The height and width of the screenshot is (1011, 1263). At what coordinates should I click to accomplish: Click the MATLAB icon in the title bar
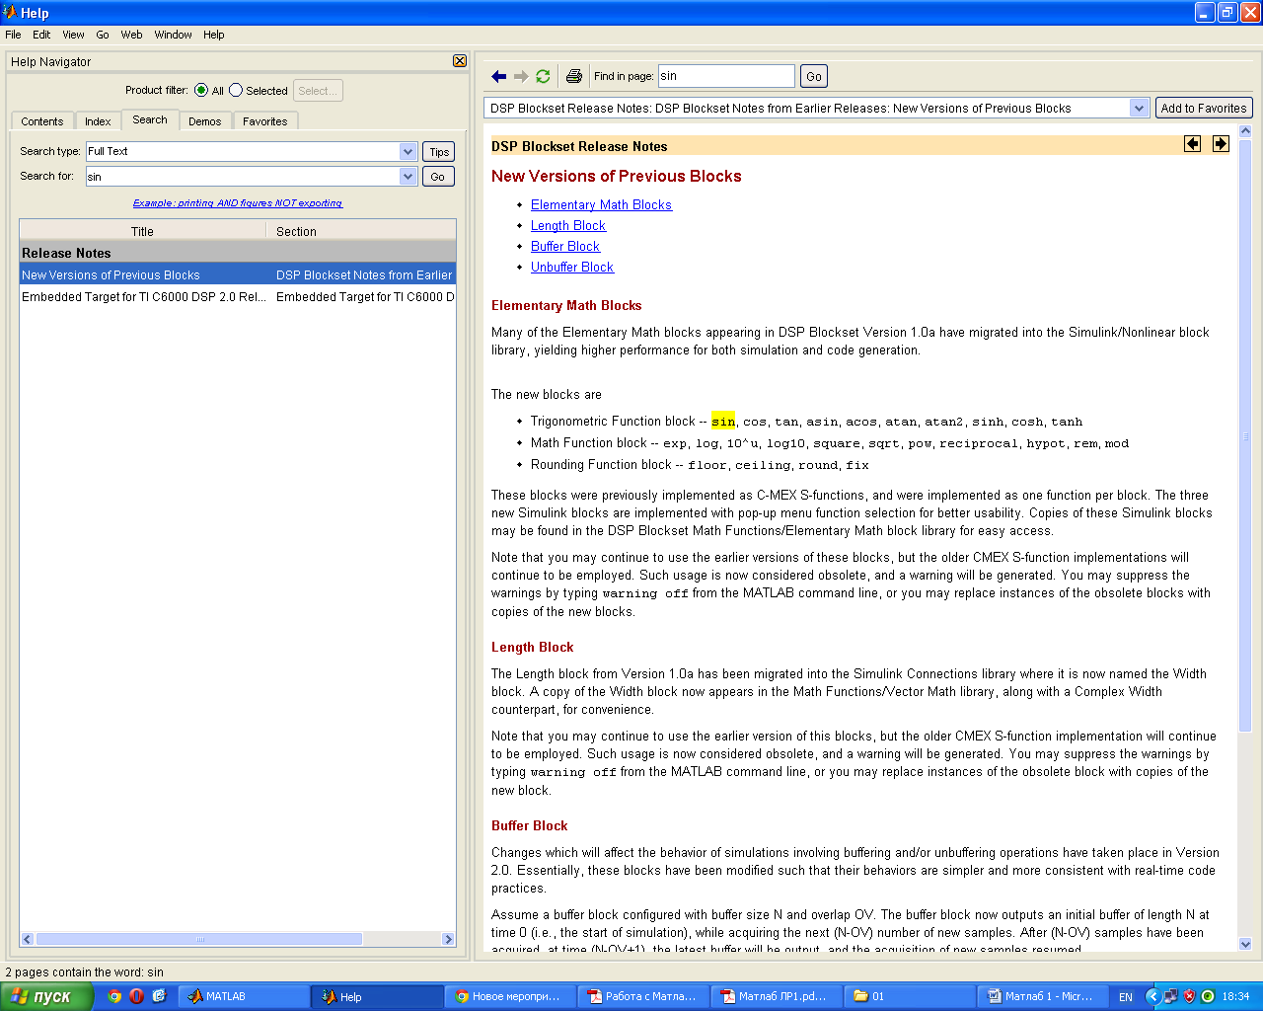(x=9, y=12)
